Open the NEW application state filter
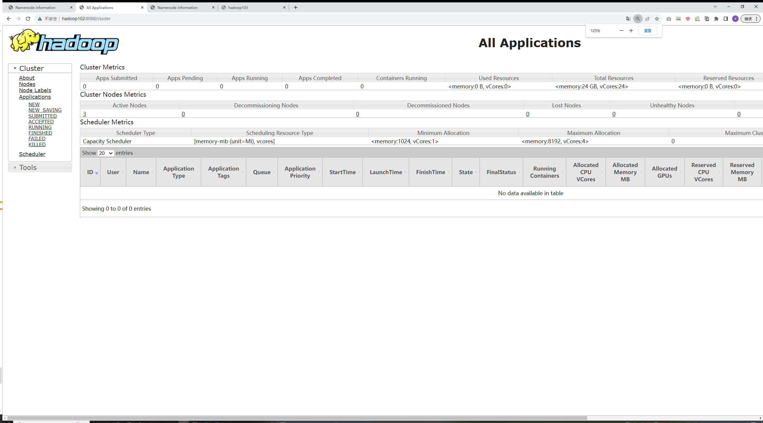The width and height of the screenshot is (763, 423). pyautogui.click(x=34, y=104)
